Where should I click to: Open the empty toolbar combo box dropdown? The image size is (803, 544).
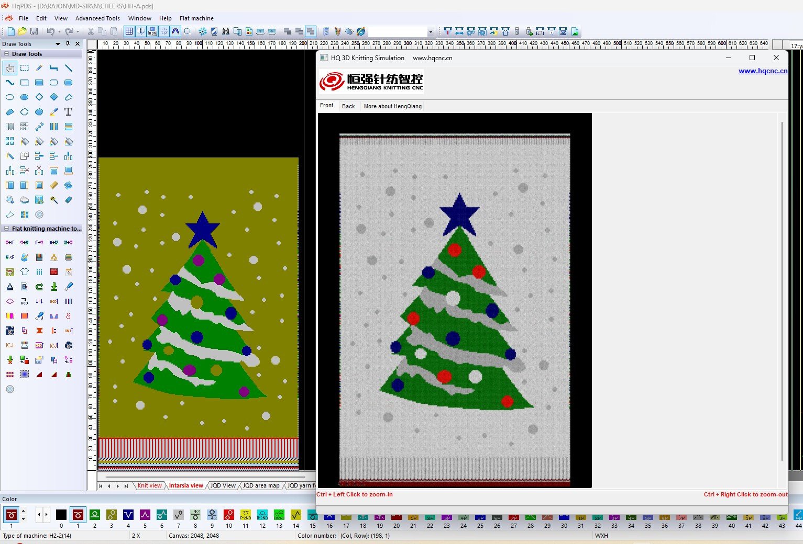click(x=430, y=32)
